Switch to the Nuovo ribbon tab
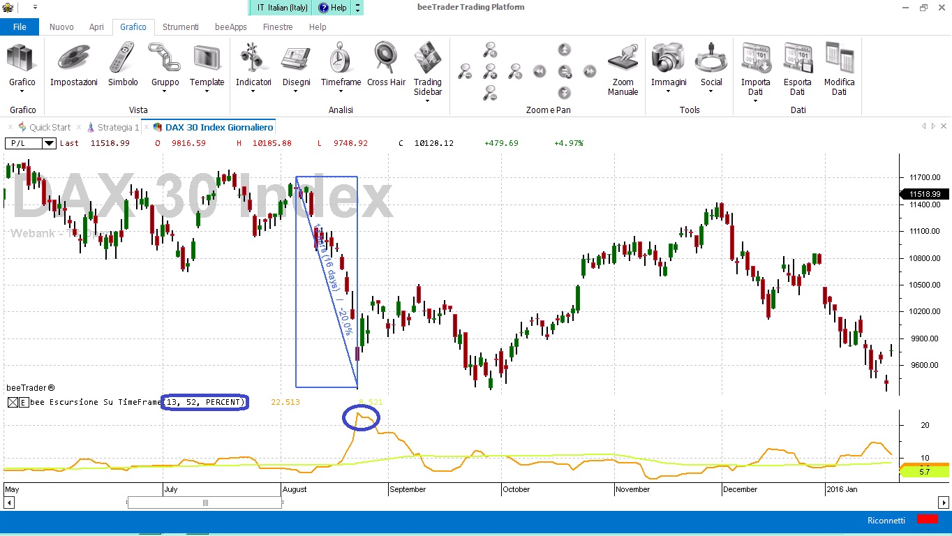952x536 pixels. click(61, 27)
